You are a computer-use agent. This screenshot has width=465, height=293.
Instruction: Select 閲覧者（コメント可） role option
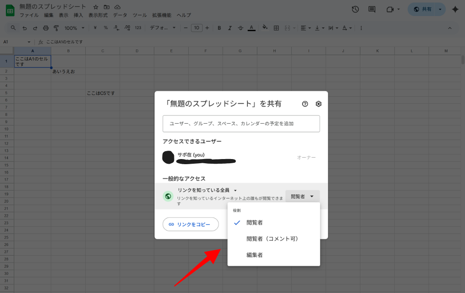pyautogui.click(x=272, y=239)
